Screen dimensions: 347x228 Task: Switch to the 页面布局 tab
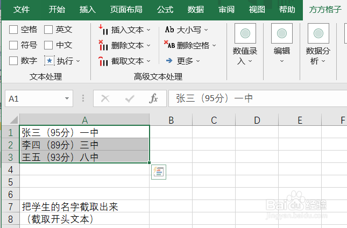pos(126,10)
